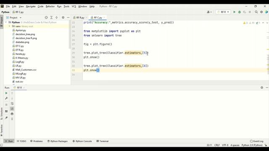Open the Problems tool window
The width and height of the screenshot is (269, 151).
coord(37,141)
